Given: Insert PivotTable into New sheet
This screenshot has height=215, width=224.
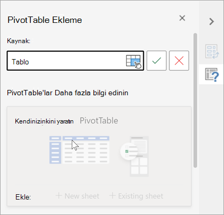Looking at the screenshot, I should pyautogui.click(x=77, y=196).
